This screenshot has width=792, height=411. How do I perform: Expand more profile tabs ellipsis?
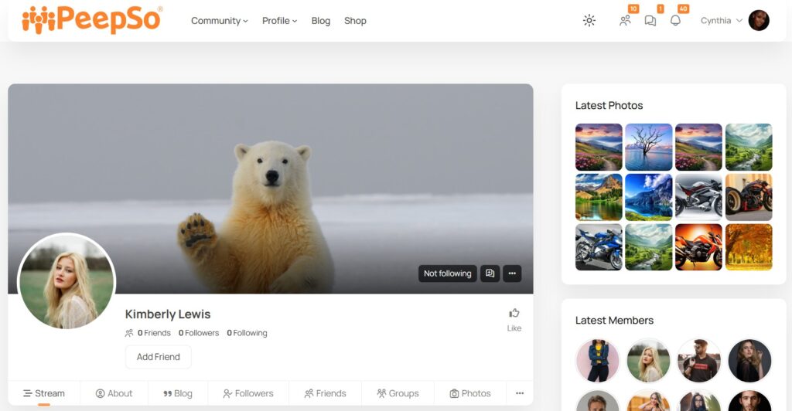click(520, 393)
